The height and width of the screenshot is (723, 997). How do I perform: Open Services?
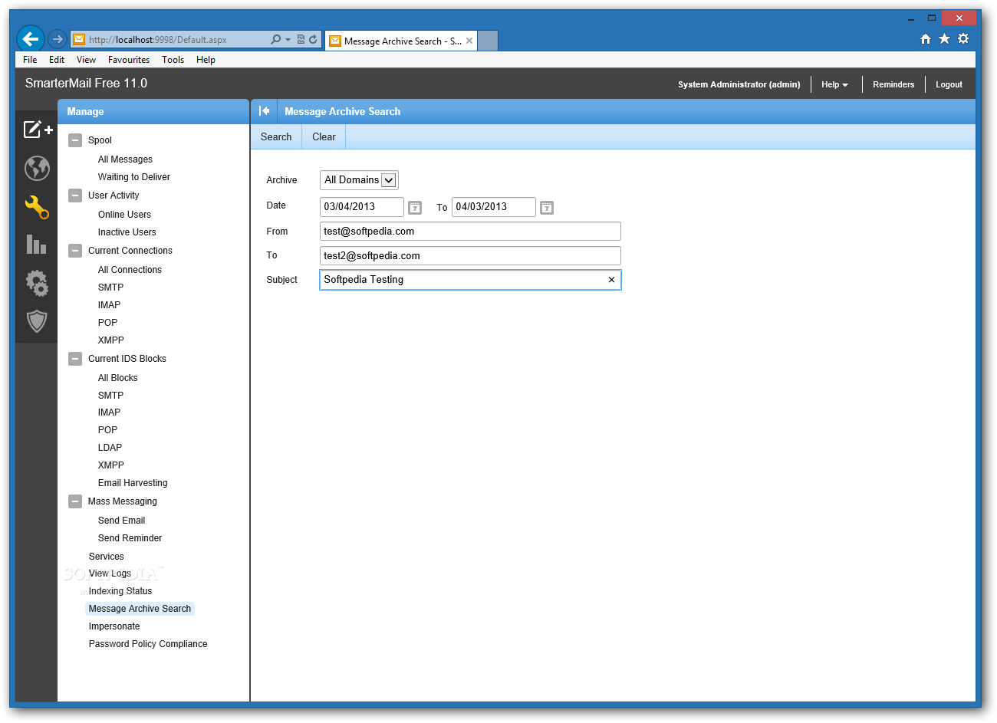tap(106, 557)
